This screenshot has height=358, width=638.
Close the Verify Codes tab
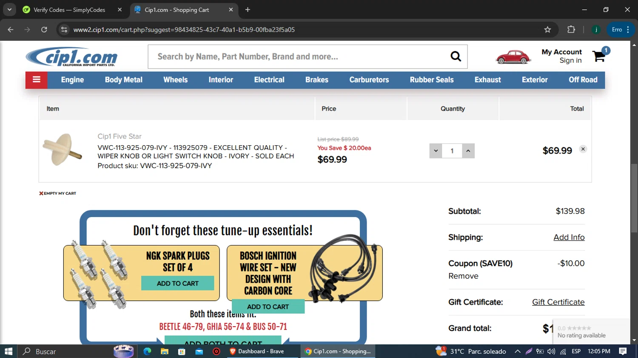pyautogui.click(x=120, y=9)
